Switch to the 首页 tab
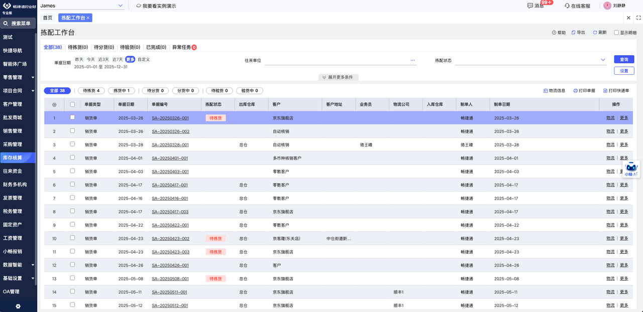Viewport: 643px width, 312px height. pos(47,18)
